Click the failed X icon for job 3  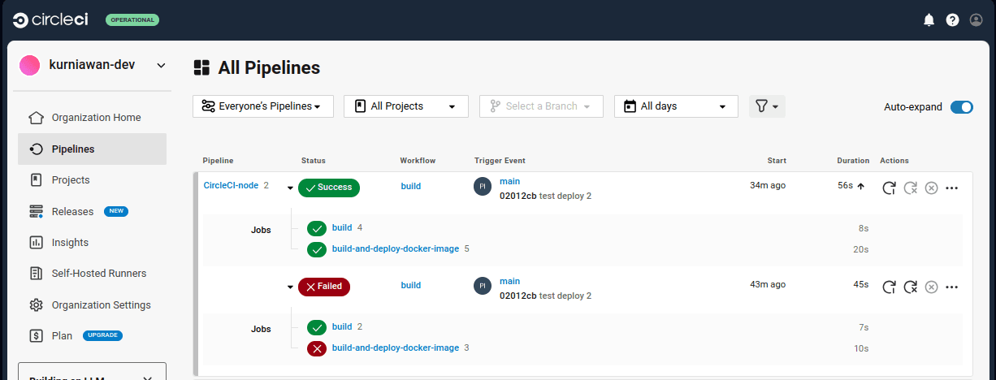click(317, 348)
